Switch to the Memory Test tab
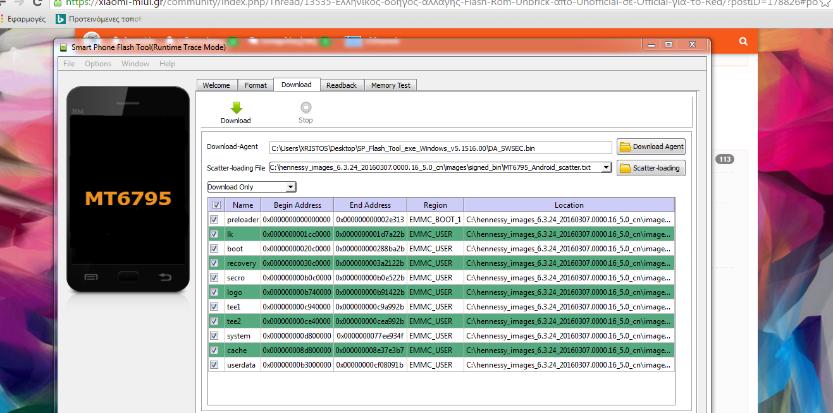This screenshot has width=833, height=413. (x=390, y=85)
